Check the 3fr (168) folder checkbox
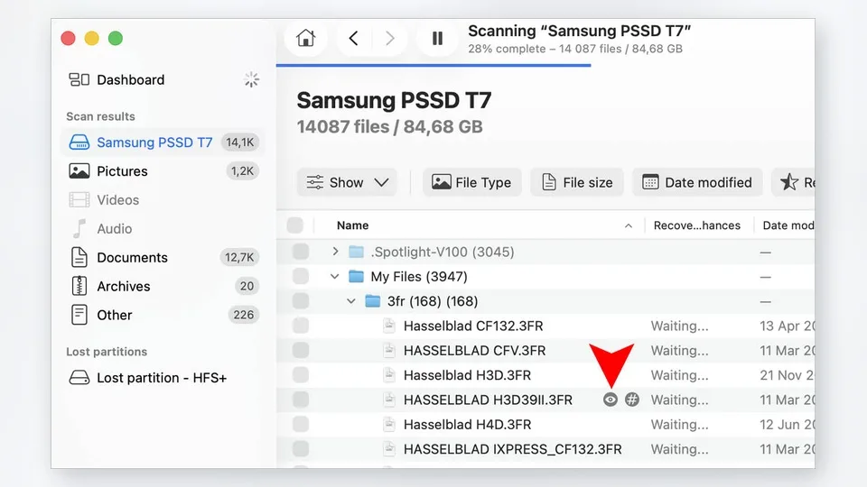Image resolution: width=867 pixels, height=487 pixels. point(301,301)
